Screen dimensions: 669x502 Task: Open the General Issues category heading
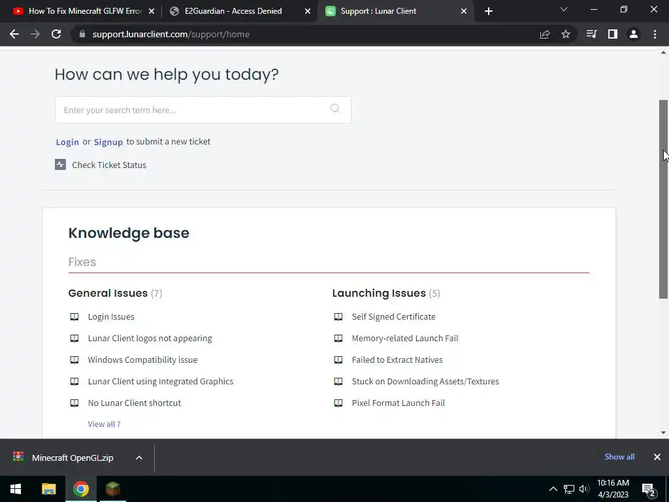coord(108,293)
